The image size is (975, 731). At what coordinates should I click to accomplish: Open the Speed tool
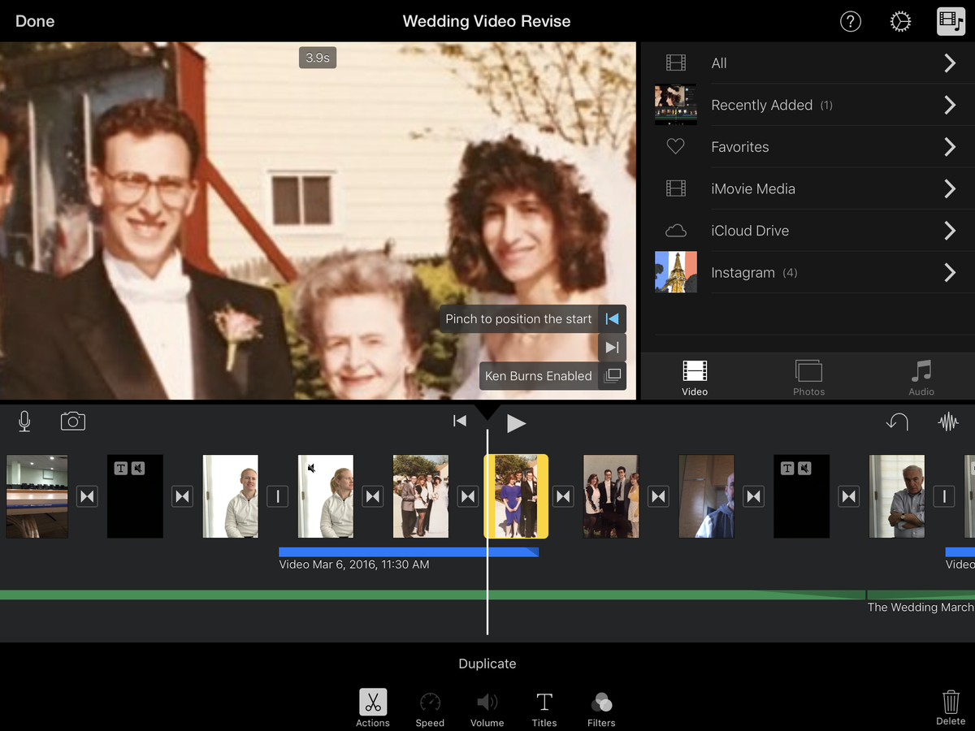point(430,708)
